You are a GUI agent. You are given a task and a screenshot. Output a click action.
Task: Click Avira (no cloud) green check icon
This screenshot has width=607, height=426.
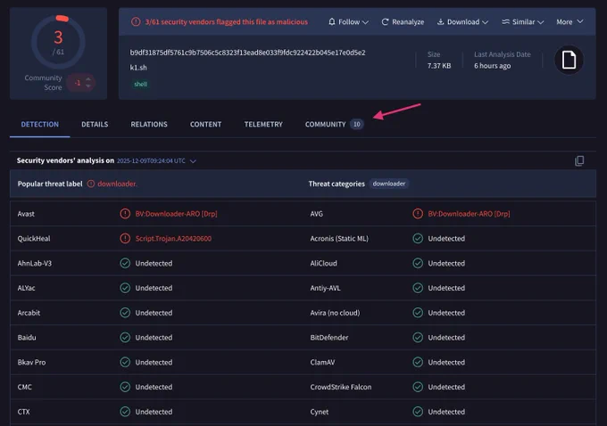(418, 313)
